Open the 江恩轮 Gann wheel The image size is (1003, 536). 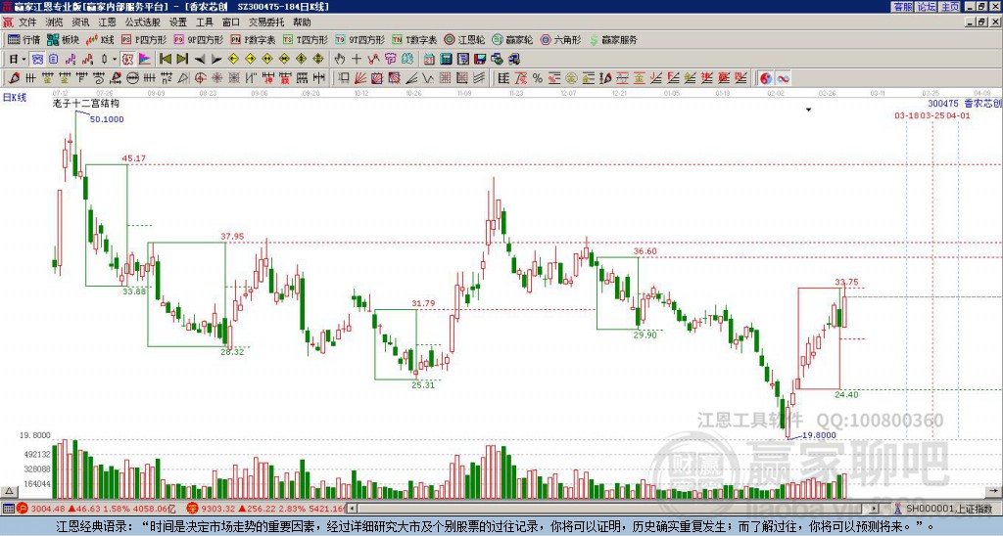point(464,39)
